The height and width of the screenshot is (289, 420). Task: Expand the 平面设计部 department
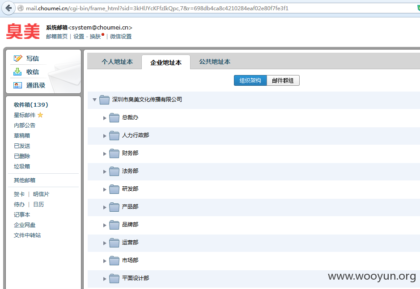105,279
